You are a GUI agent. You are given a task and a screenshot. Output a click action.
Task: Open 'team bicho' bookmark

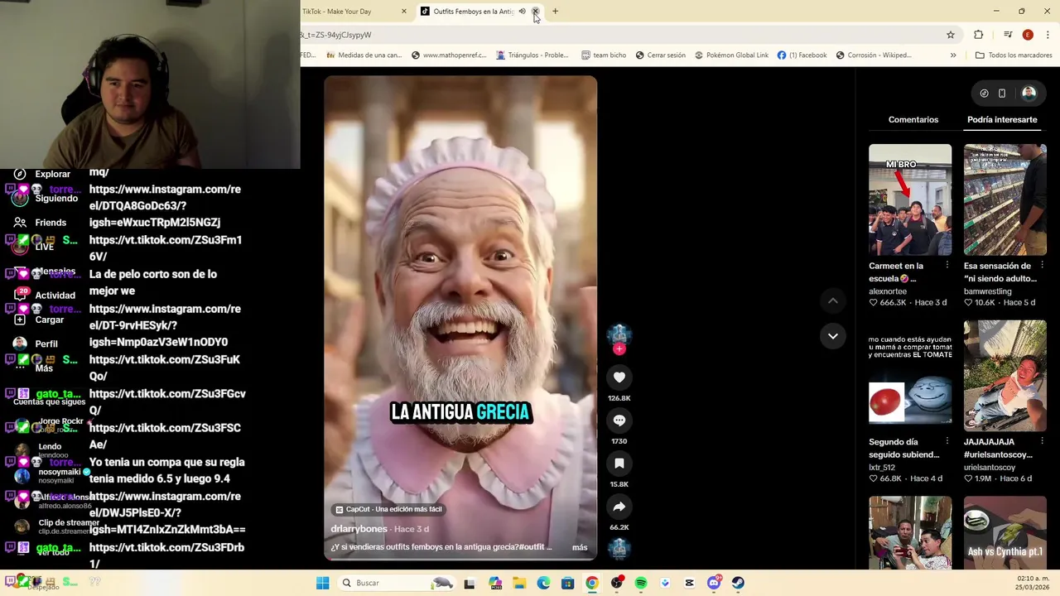[604, 55]
